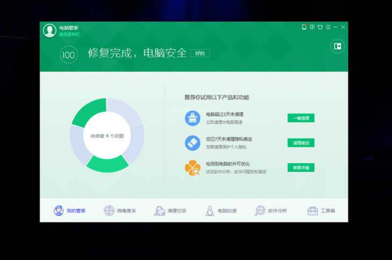Switch to the 软件分析 tab
The image size is (392, 260).
[x=271, y=211]
